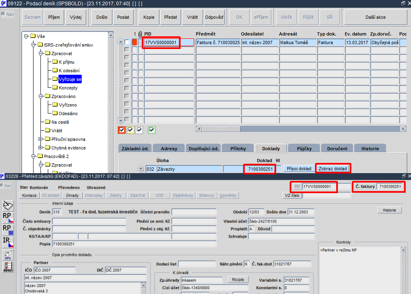Image resolution: width=411 pixels, height=294 pixels.
Task: Click the Vlastní účet field
Action: coord(281,221)
